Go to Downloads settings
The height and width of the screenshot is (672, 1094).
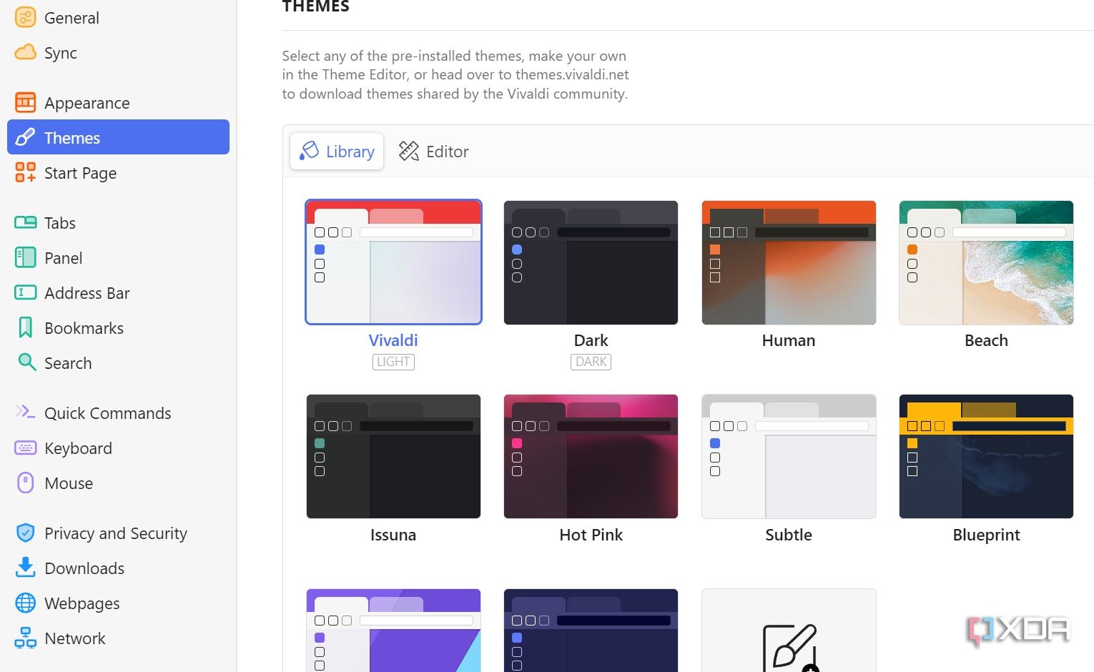coord(118,568)
